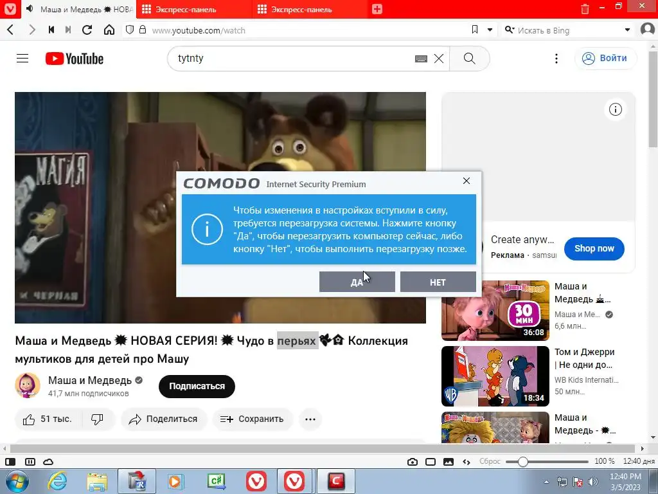Click the ad info icon
658x494 pixels.
pyautogui.click(x=615, y=109)
